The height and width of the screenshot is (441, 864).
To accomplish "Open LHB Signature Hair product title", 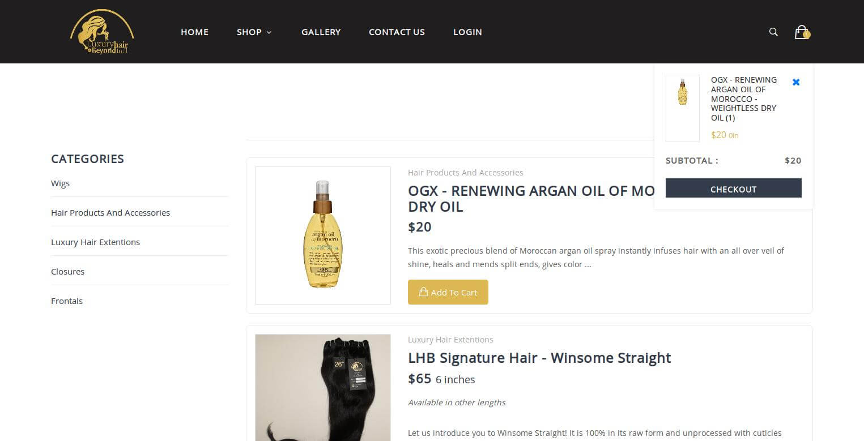I will [539, 358].
